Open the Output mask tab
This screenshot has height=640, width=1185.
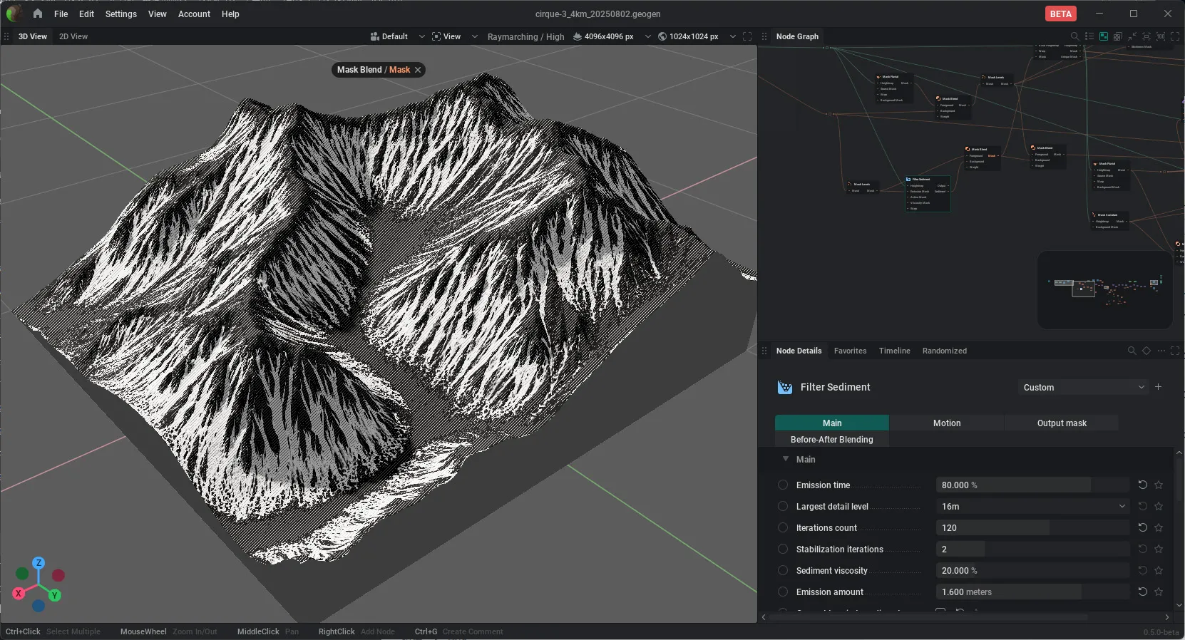click(x=1062, y=423)
